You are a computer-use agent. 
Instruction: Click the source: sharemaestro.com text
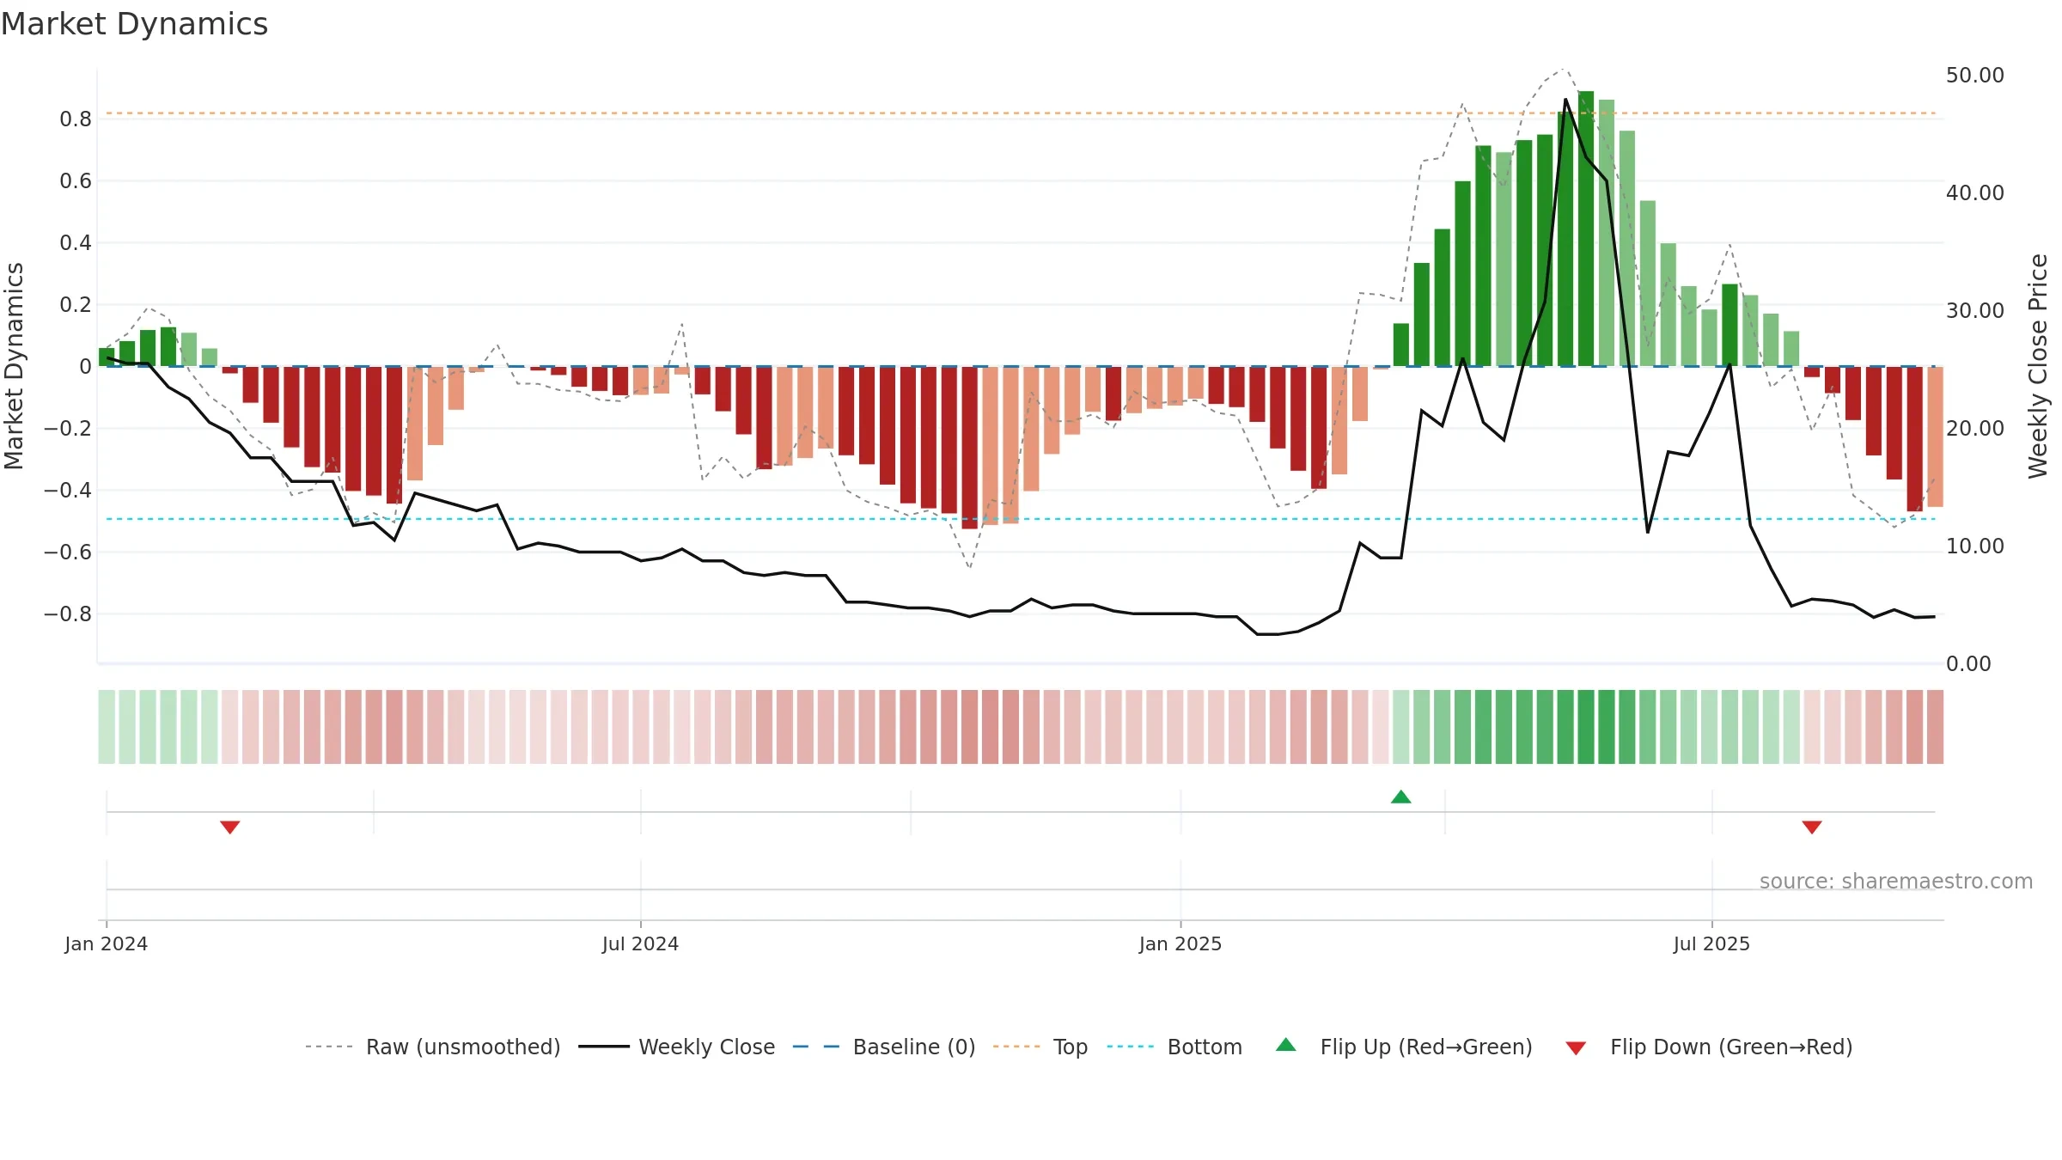point(1896,881)
